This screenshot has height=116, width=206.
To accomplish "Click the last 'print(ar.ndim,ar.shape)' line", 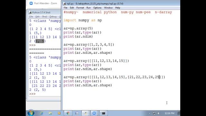I will tap(88, 85).
